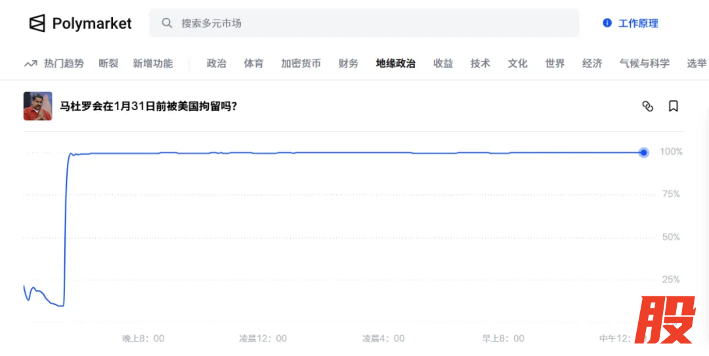The height and width of the screenshot is (356, 709).
Task: Click the 100% axis label
Action: (671, 152)
